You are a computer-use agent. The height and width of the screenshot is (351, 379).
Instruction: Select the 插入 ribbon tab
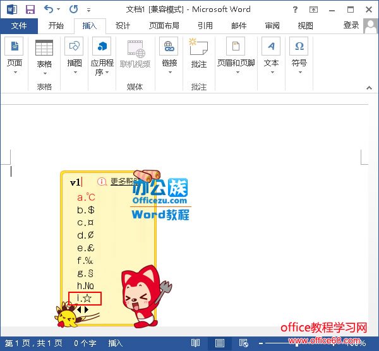point(90,26)
